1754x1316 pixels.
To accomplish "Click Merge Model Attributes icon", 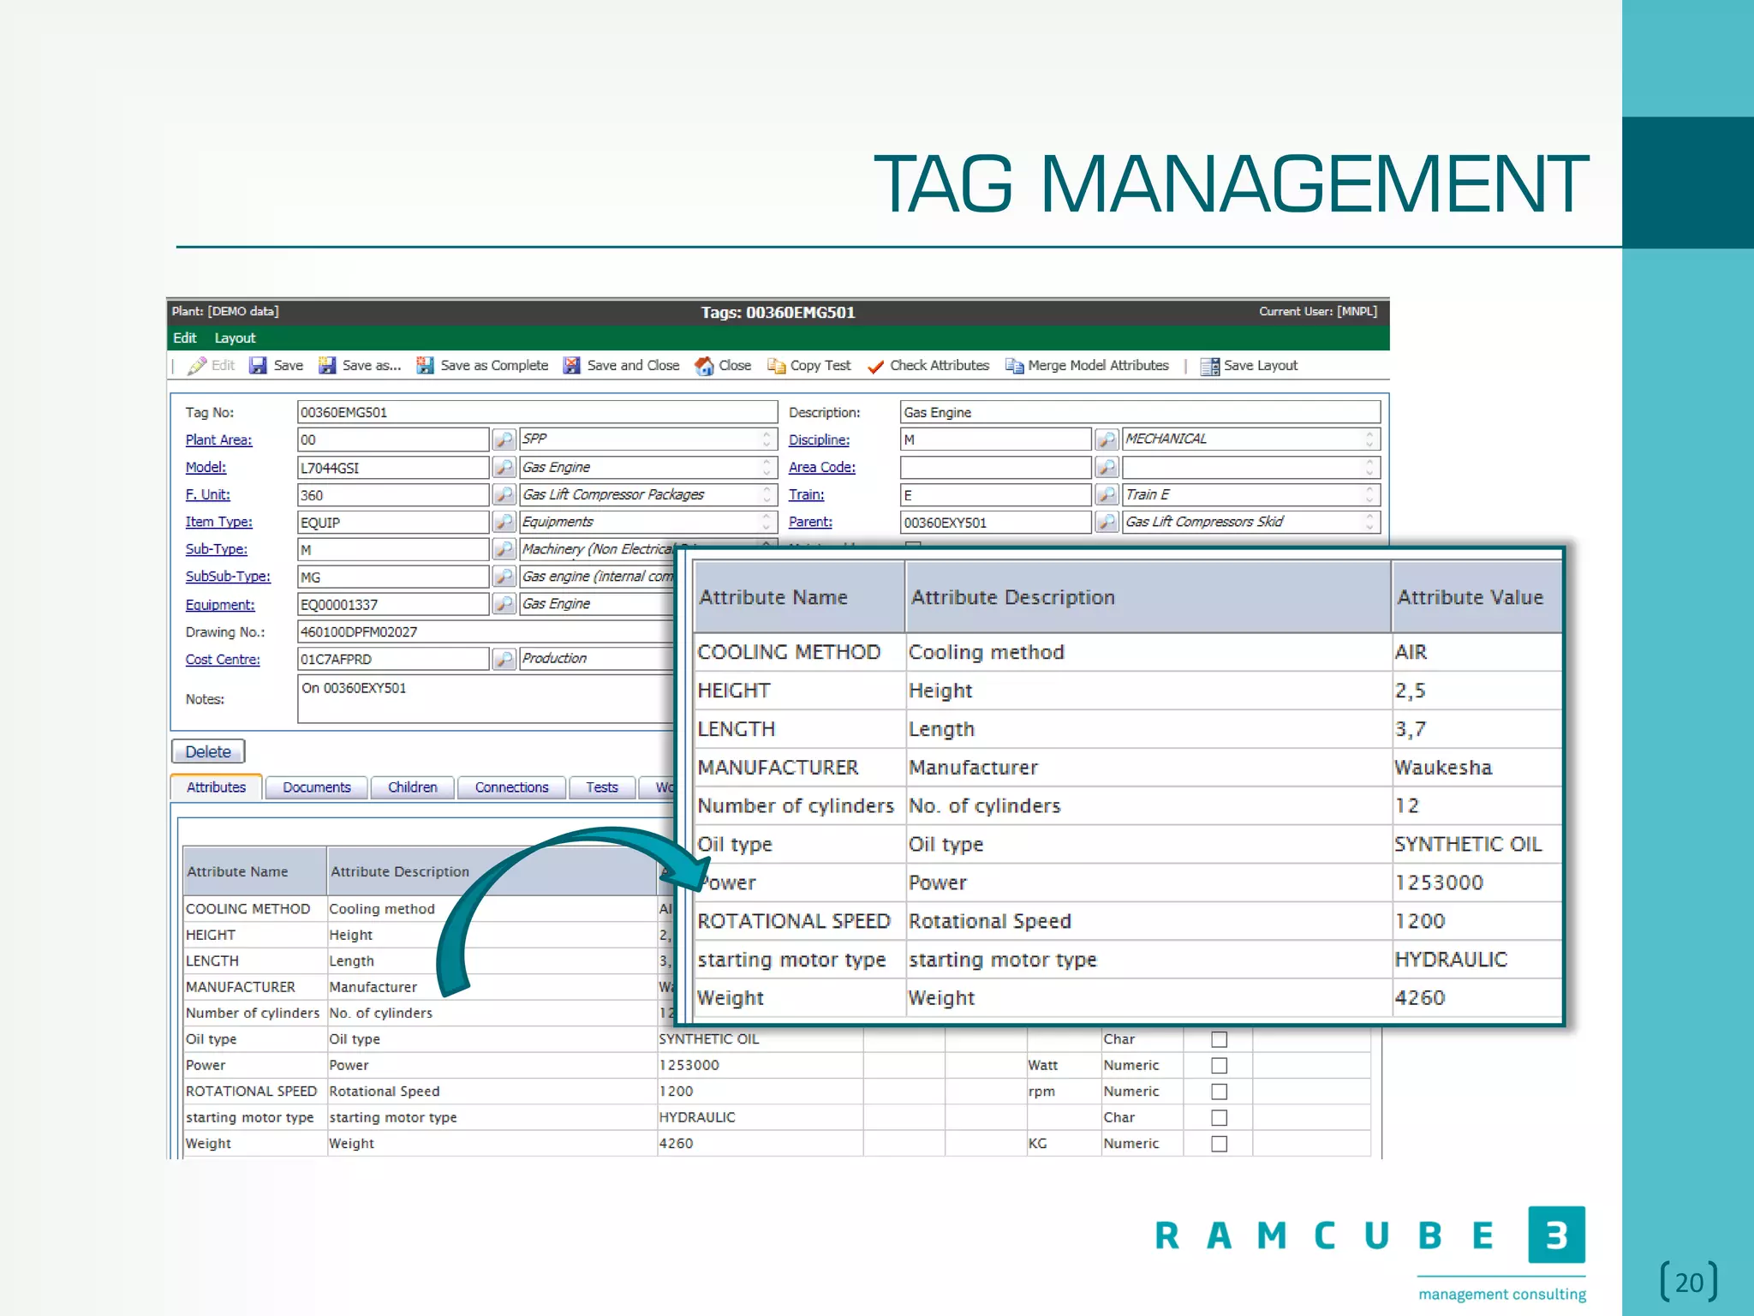I will point(1014,366).
